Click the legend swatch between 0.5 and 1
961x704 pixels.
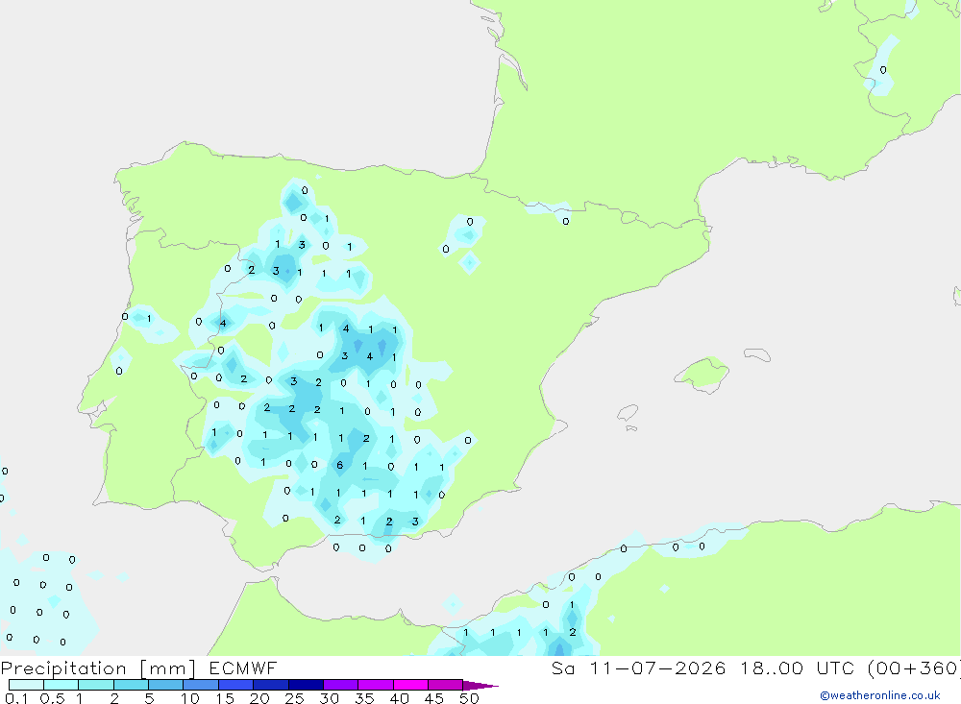62,685
